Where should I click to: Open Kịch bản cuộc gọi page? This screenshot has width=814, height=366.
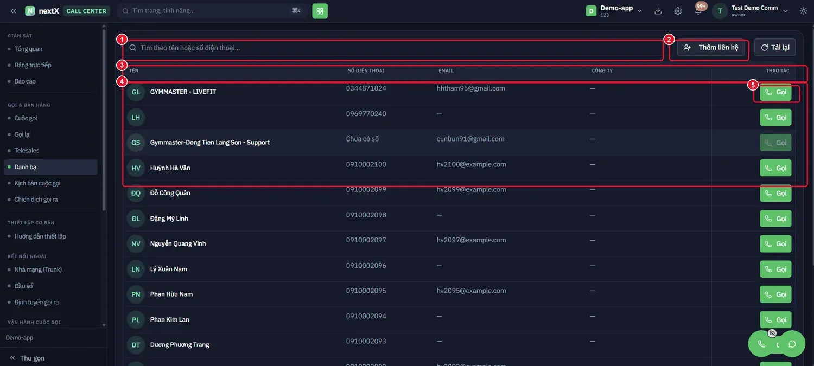(x=37, y=183)
